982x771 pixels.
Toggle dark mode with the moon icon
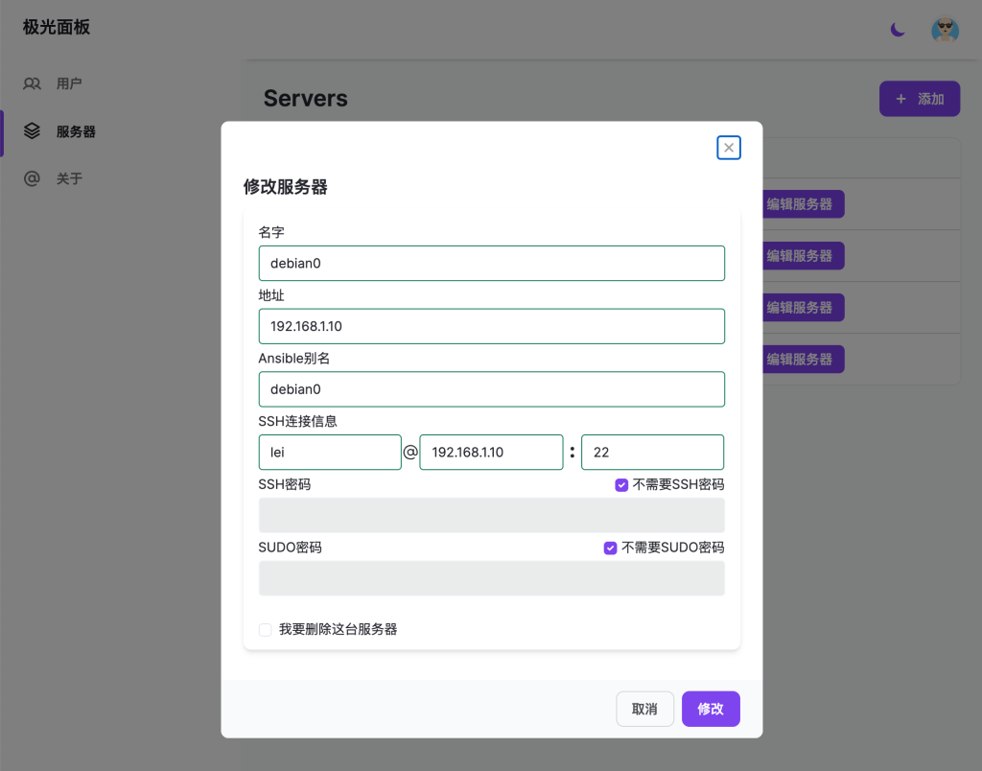point(896,30)
